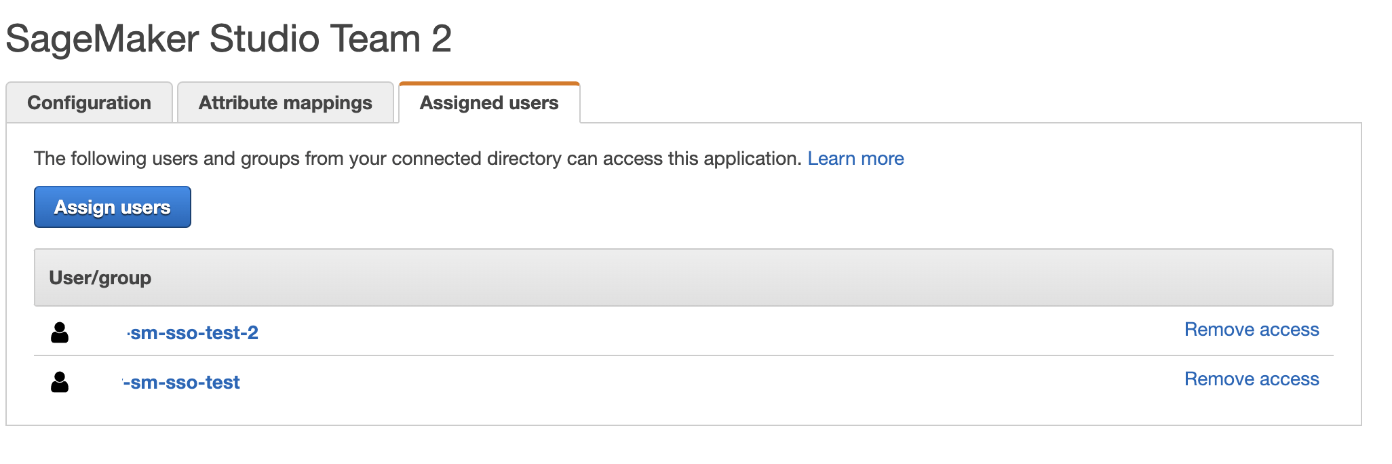Remove access for the last listed user
The image size is (1392, 464).
point(1251,379)
